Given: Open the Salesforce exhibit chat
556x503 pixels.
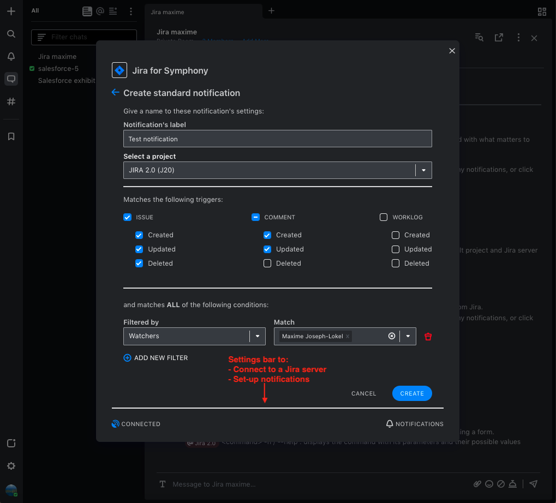Looking at the screenshot, I should [x=67, y=80].
